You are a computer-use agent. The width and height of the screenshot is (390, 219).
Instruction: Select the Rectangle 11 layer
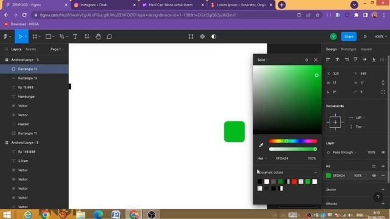[27, 133]
